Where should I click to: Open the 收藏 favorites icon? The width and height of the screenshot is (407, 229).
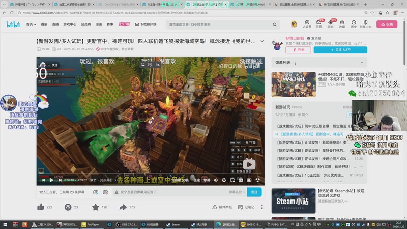pyautogui.click(x=342, y=24)
